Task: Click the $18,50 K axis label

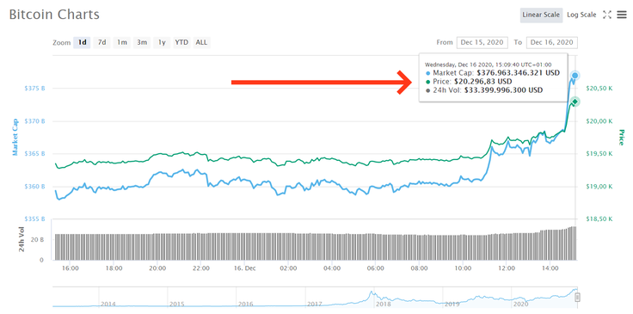Action: click(x=599, y=219)
